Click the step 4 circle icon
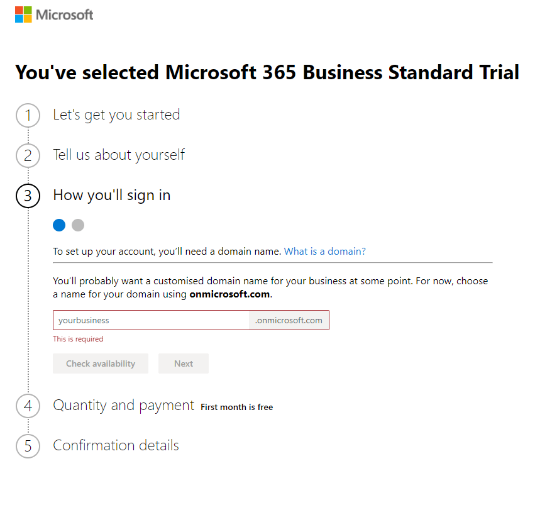The image size is (552, 527). point(28,406)
